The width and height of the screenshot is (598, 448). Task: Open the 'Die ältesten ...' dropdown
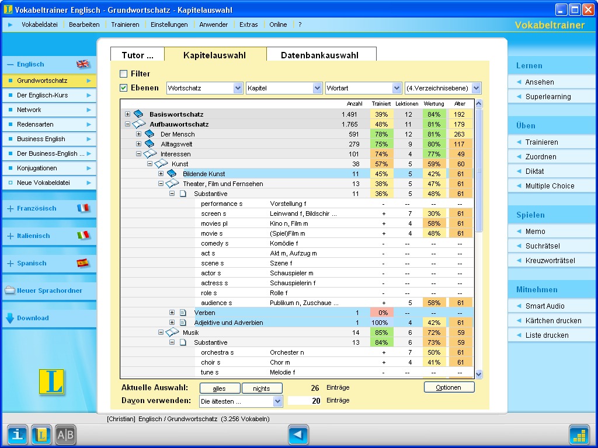[277, 401]
